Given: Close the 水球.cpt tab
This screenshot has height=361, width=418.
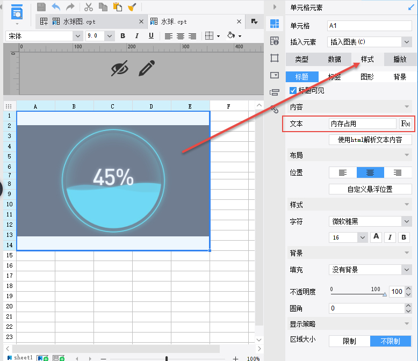Looking at the screenshot, I should click(239, 21).
